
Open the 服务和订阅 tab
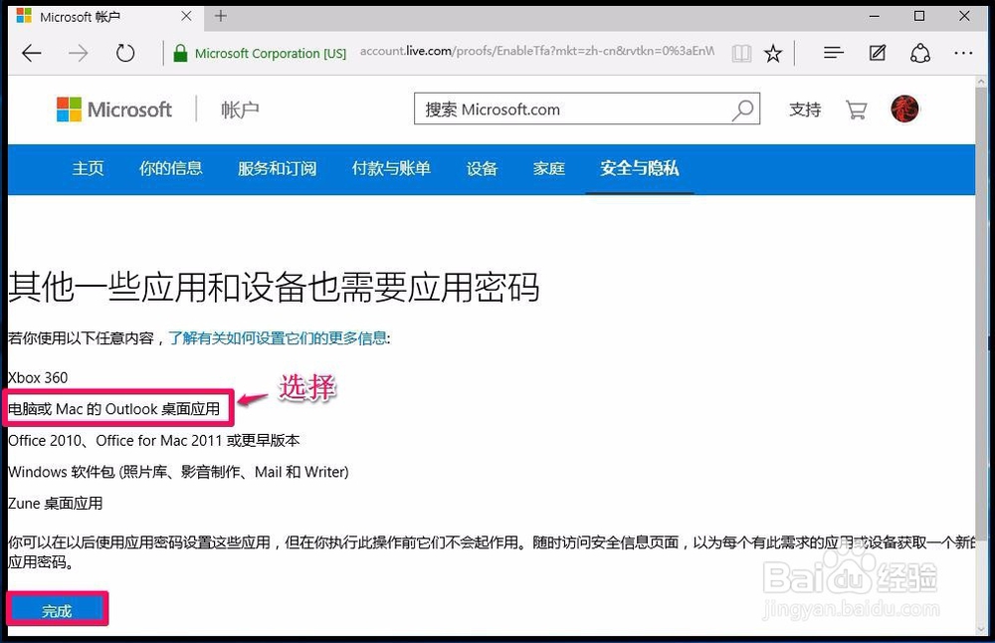click(278, 168)
